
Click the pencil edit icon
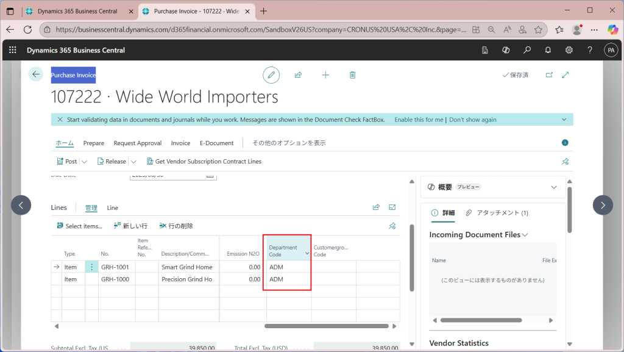coord(271,75)
